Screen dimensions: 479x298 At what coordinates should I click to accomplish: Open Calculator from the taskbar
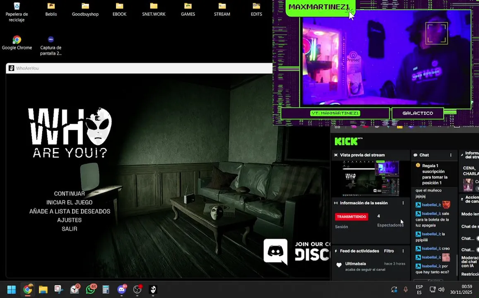click(106, 289)
